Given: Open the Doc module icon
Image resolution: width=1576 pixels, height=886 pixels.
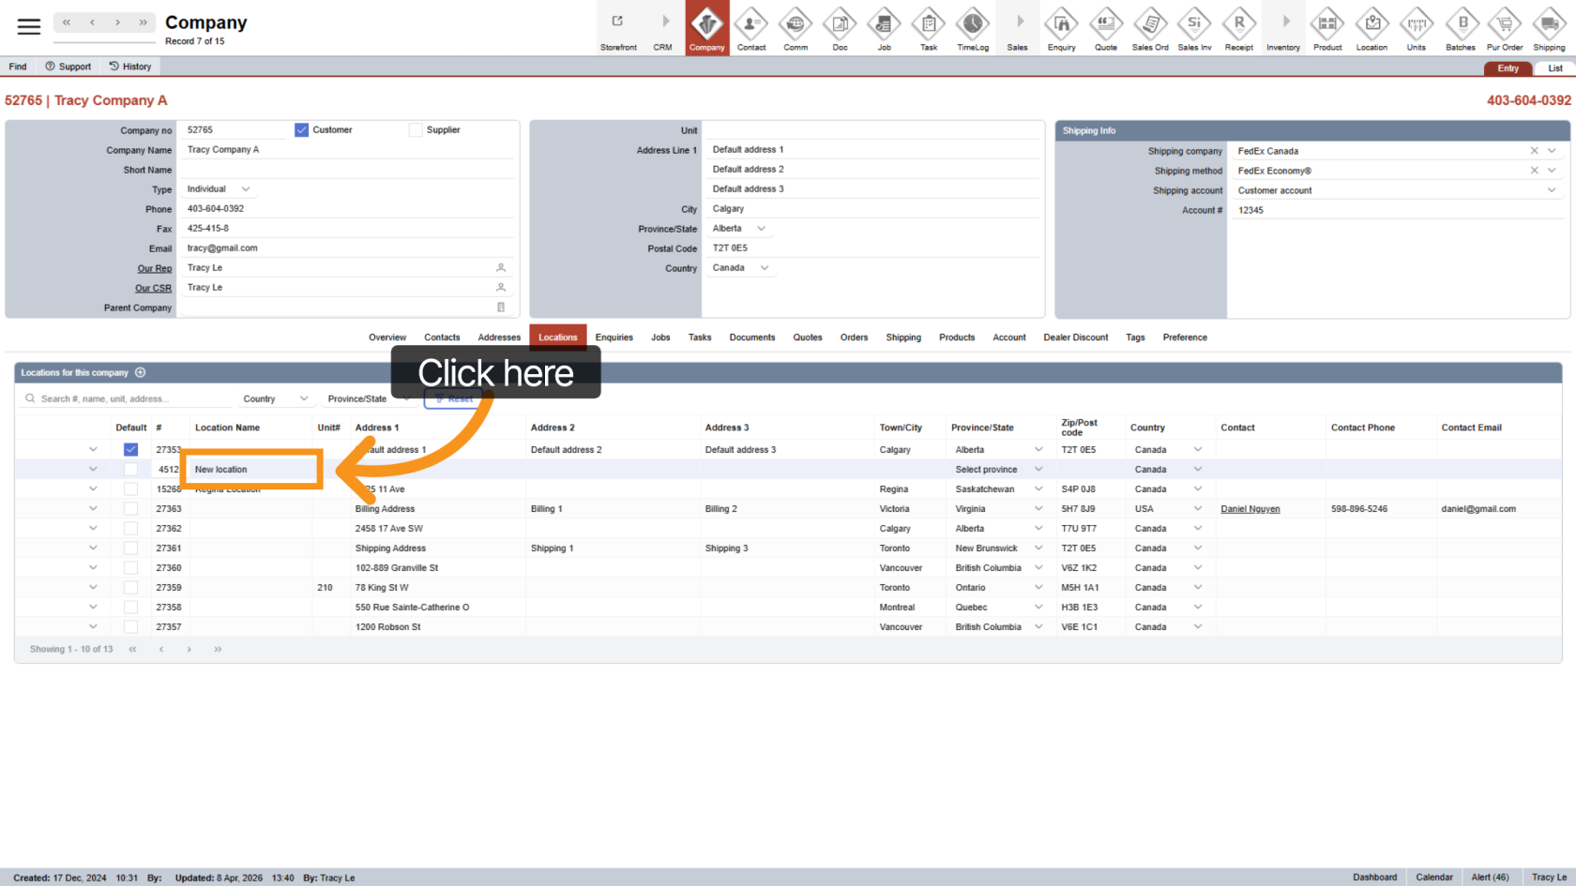Looking at the screenshot, I should [840, 28].
